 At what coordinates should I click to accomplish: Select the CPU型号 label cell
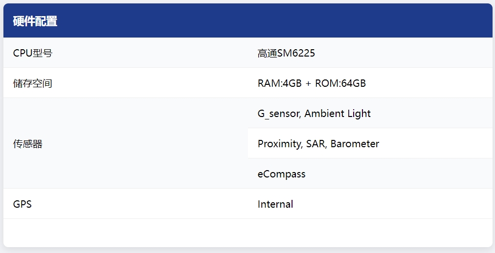click(126, 53)
